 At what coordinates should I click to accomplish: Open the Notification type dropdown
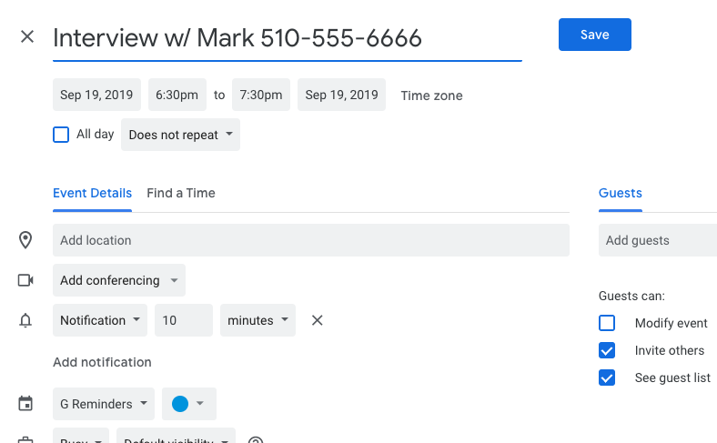pyautogui.click(x=100, y=320)
